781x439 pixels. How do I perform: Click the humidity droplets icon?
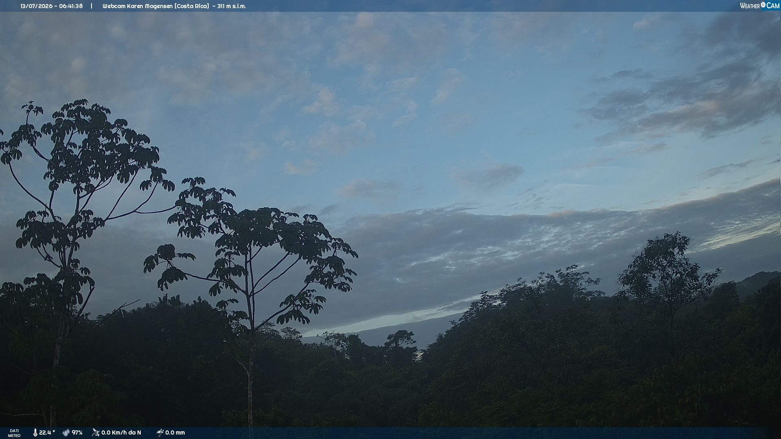click(66, 433)
